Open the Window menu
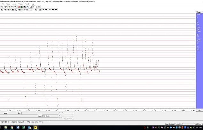203x130 pixels. pos(20,4)
